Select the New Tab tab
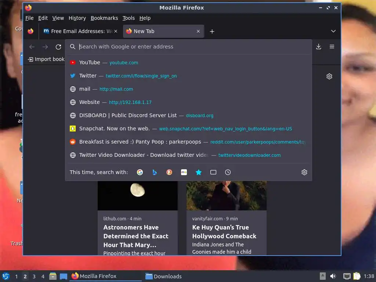 coord(163,31)
